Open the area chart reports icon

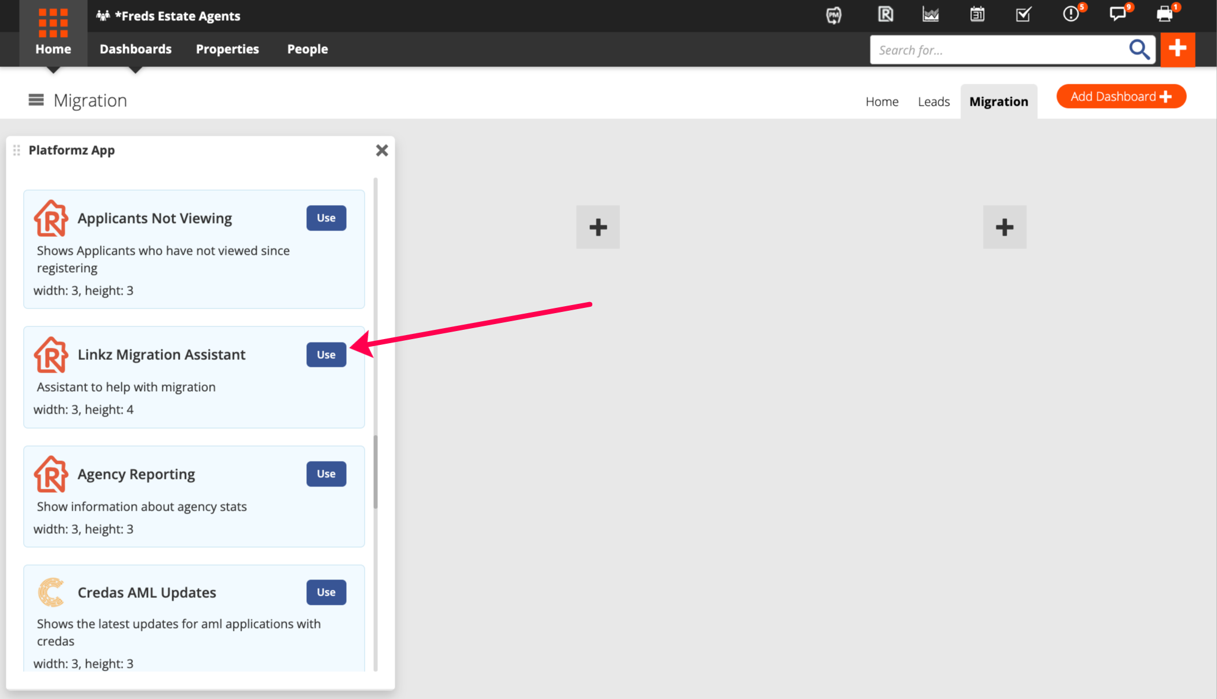(930, 14)
